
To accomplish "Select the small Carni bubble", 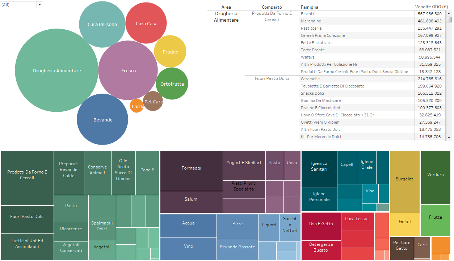I will click(x=137, y=106).
